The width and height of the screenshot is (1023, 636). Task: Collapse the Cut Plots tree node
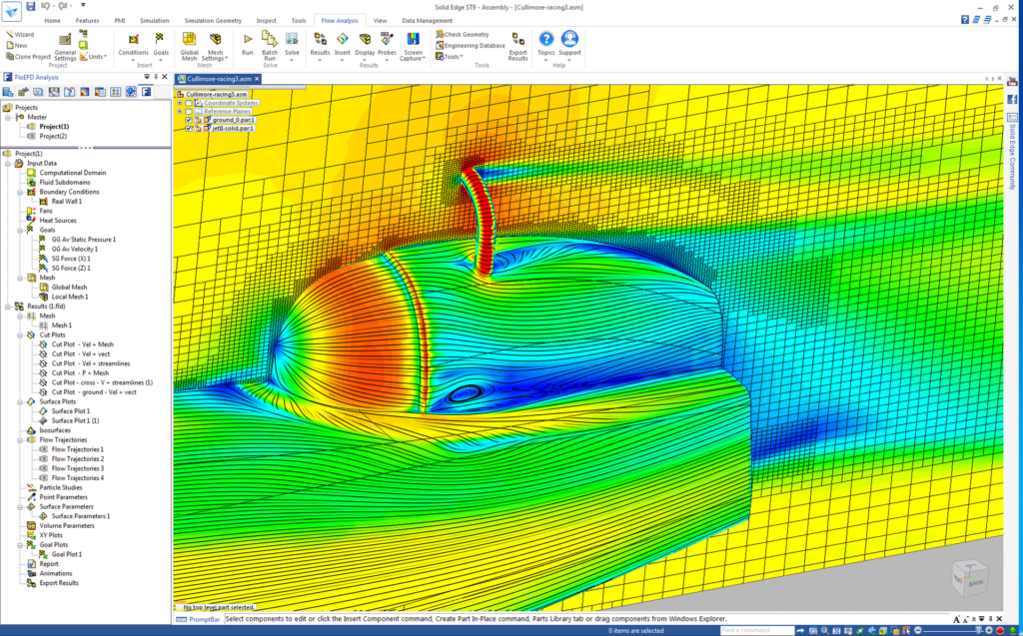pyautogui.click(x=19, y=334)
